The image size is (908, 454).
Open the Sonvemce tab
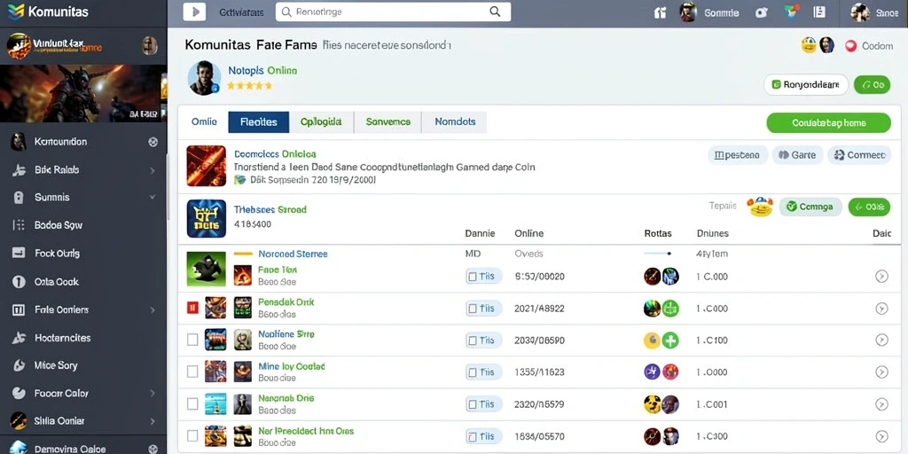click(x=388, y=122)
